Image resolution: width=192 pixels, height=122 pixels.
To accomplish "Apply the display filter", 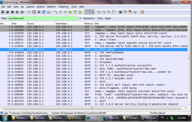I will (x=108, y=18).
